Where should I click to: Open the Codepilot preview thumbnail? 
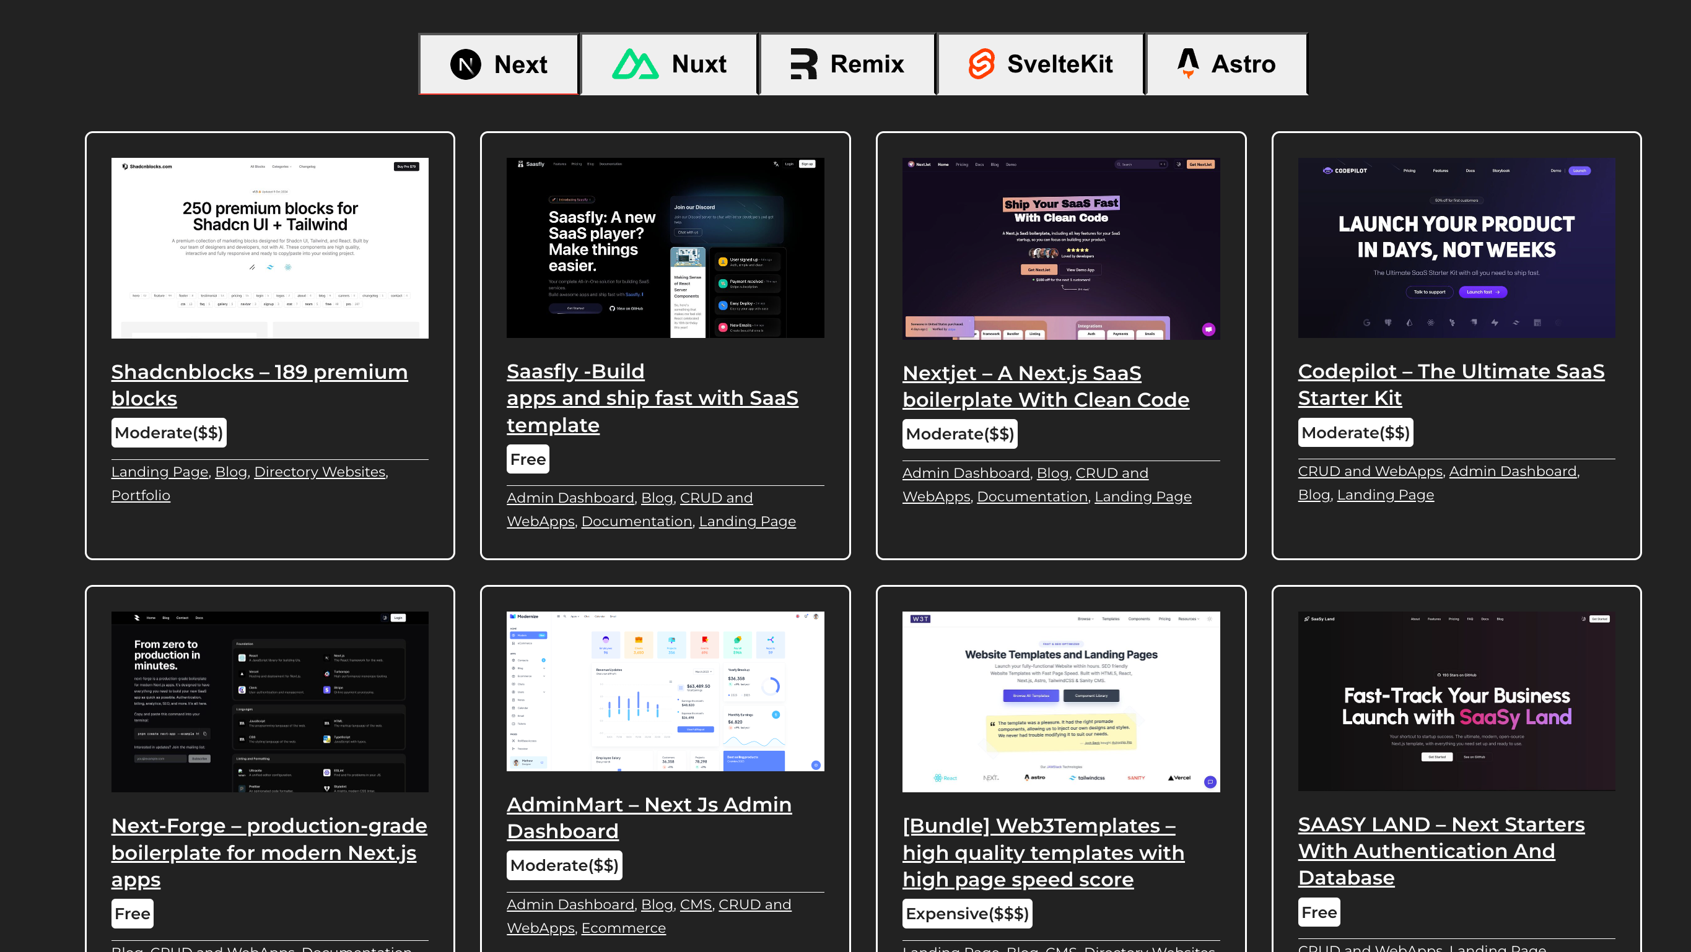[x=1457, y=248]
